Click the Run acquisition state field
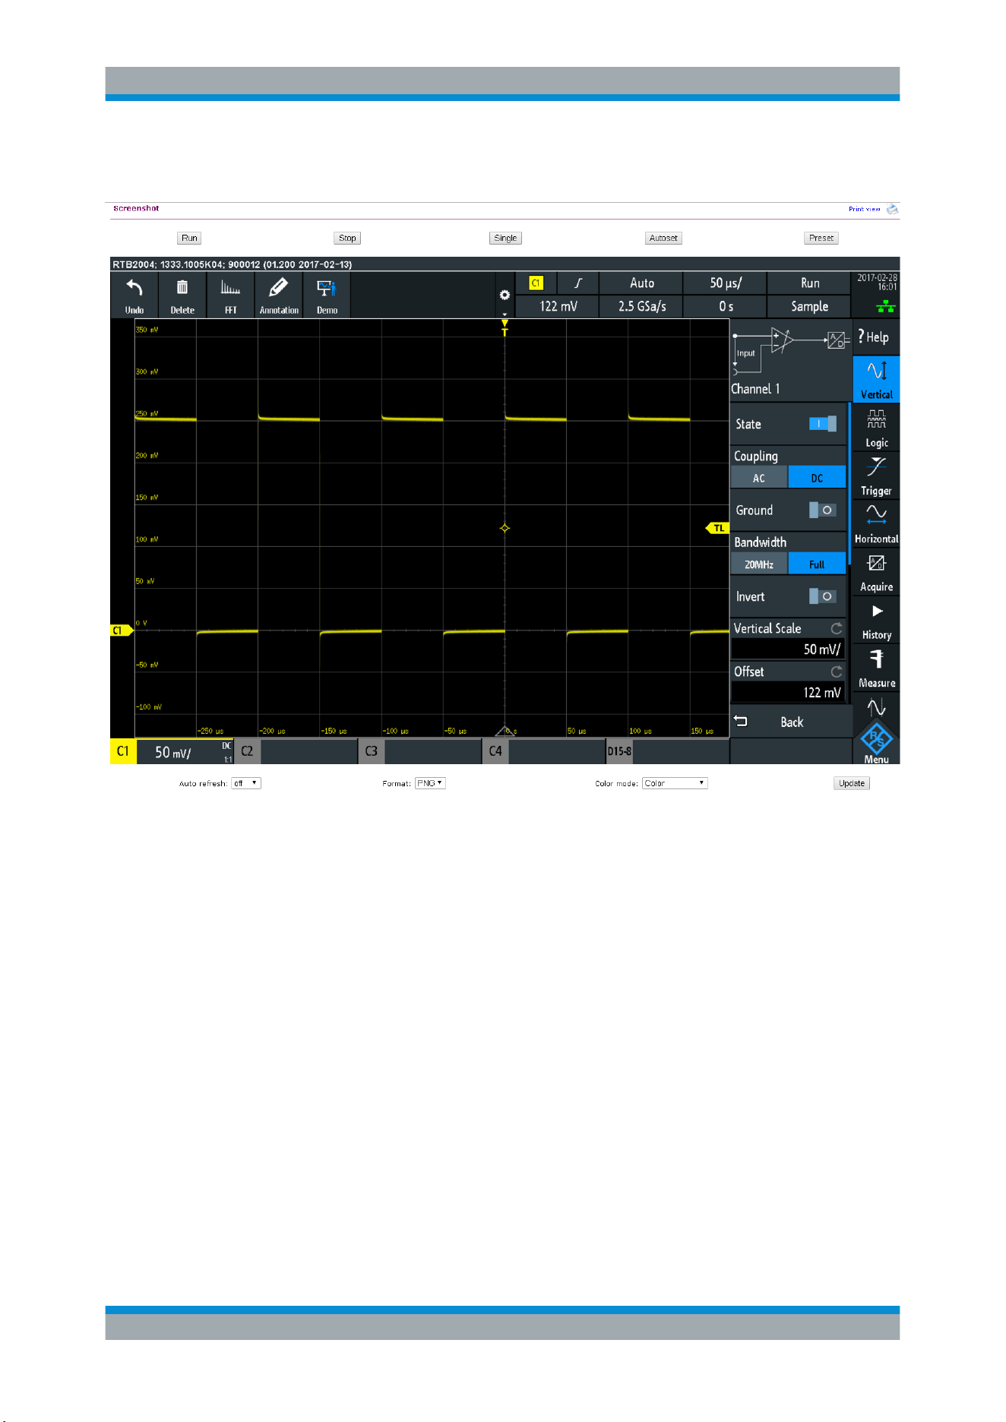1006x1422 pixels. coord(809,283)
